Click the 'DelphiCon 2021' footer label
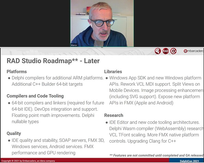 point(189,161)
